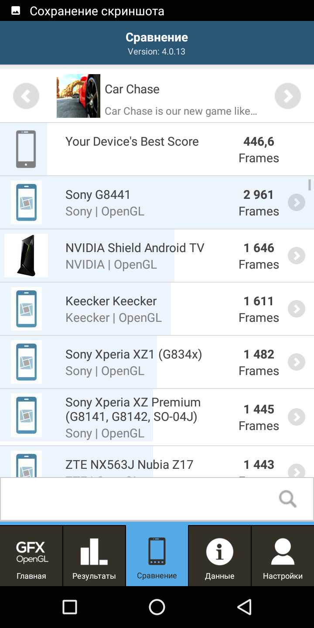Tap Sony G8441 phone icon
This screenshot has width=314, height=628.
26,202
